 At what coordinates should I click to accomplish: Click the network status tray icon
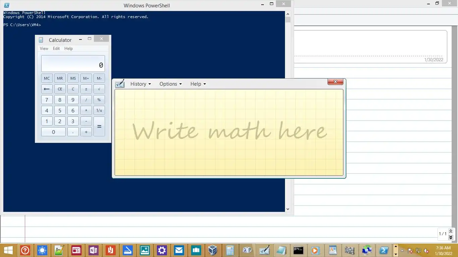pos(418,251)
